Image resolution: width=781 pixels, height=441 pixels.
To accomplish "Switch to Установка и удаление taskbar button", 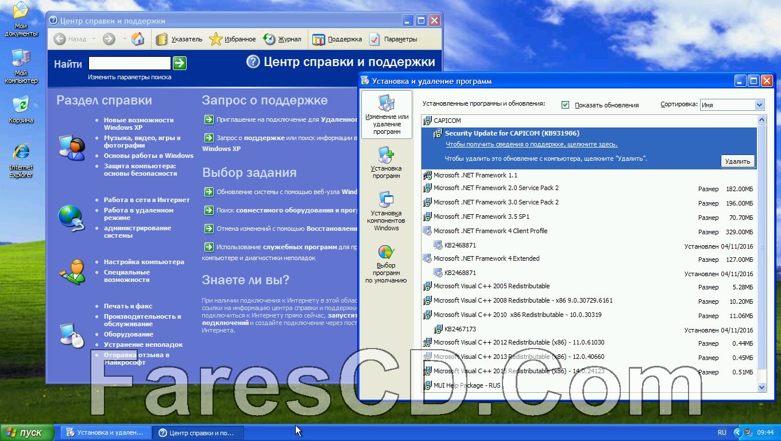I will tap(106, 432).
